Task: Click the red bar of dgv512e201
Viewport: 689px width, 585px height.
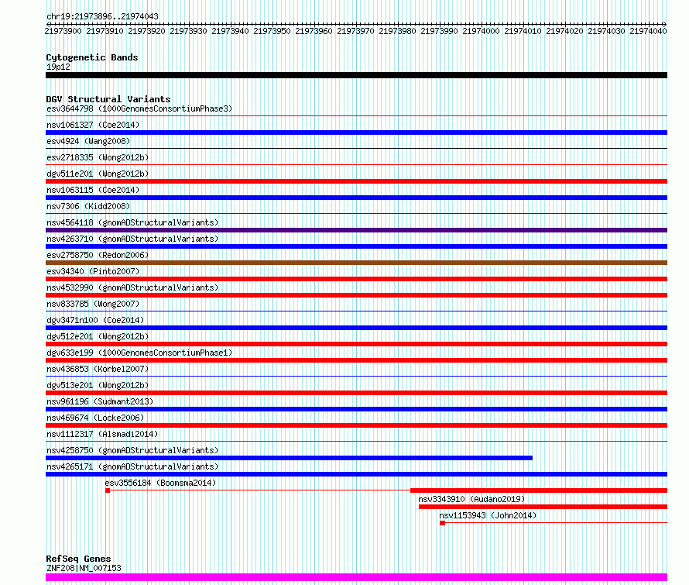Action: tap(356, 344)
